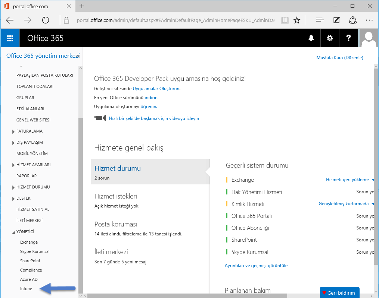Click the address bar URL field
This screenshot has height=298, width=379.
pos(176,20)
